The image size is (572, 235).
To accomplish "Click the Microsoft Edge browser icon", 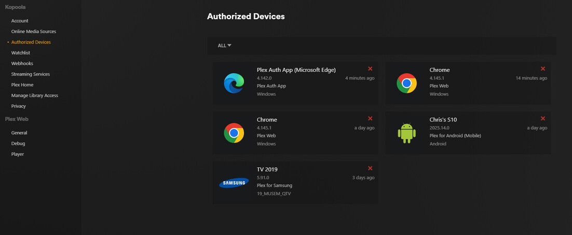I will point(234,83).
